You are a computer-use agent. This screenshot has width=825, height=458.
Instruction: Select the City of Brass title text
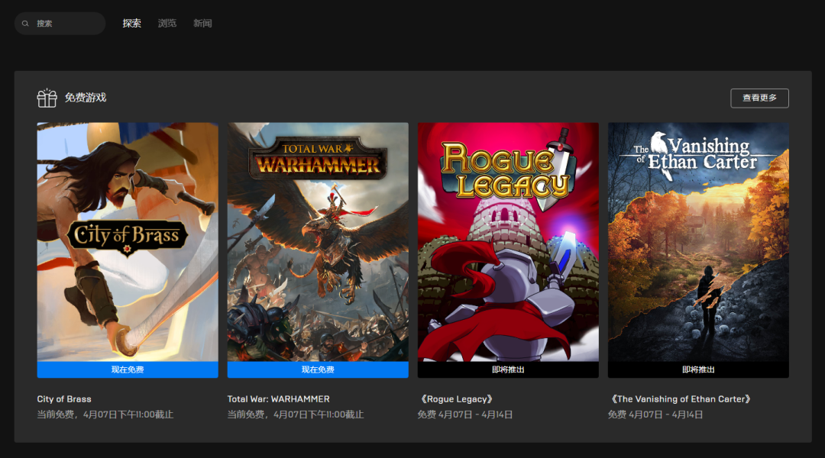64,399
